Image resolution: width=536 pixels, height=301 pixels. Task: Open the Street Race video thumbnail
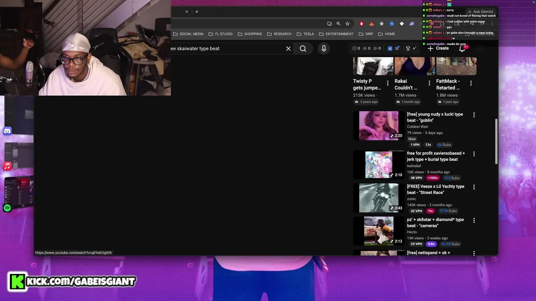[379, 198]
